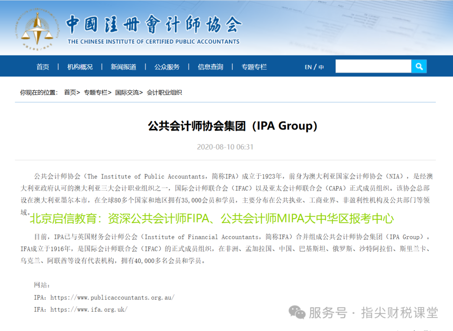Go to 国际交流 via the breadcrumb
The height and width of the screenshot is (331, 453).
pos(127,92)
